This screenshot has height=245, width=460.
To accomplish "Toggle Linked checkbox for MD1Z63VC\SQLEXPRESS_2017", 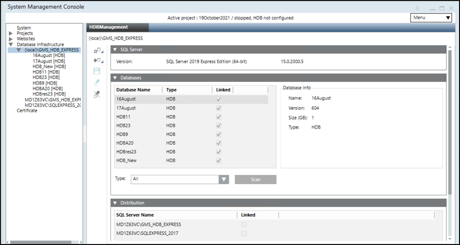I will (x=244, y=234).
